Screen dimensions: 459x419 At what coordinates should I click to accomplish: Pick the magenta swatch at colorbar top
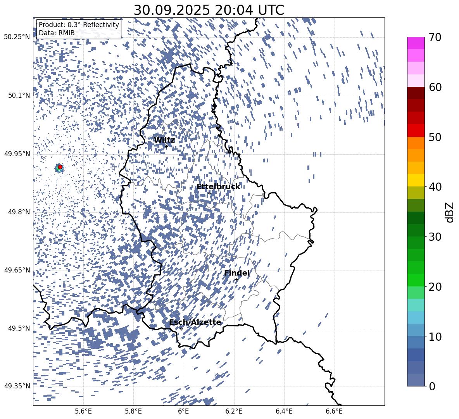coord(416,43)
